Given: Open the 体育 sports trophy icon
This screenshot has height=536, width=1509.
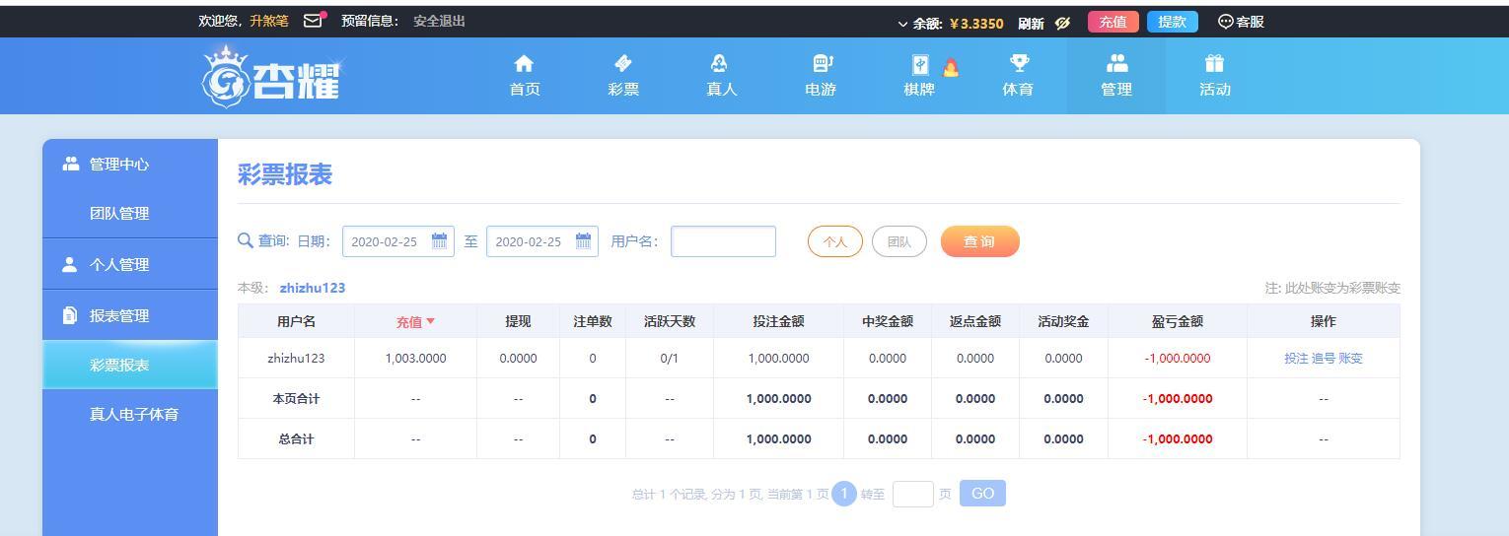Looking at the screenshot, I should [x=1018, y=65].
